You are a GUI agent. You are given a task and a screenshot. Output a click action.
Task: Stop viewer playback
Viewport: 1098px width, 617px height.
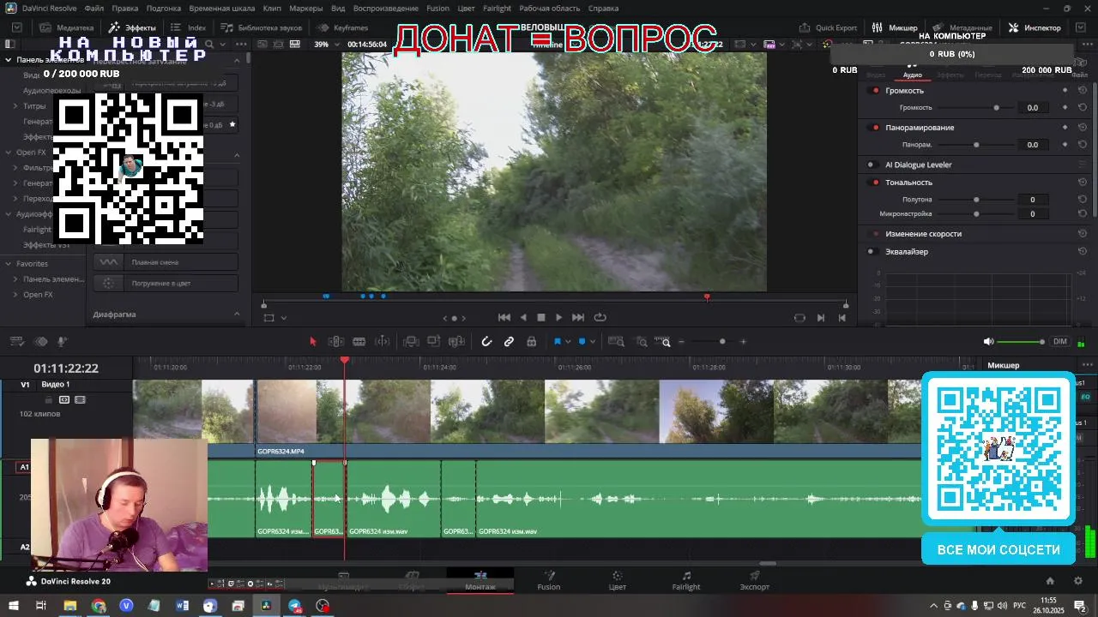coord(541,317)
